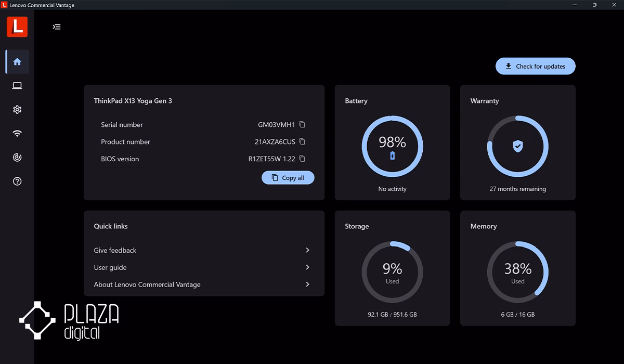The width and height of the screenshot is (624, 364).
Task: Click the memory 38% used ring gauge
Action: click(518, 271)
